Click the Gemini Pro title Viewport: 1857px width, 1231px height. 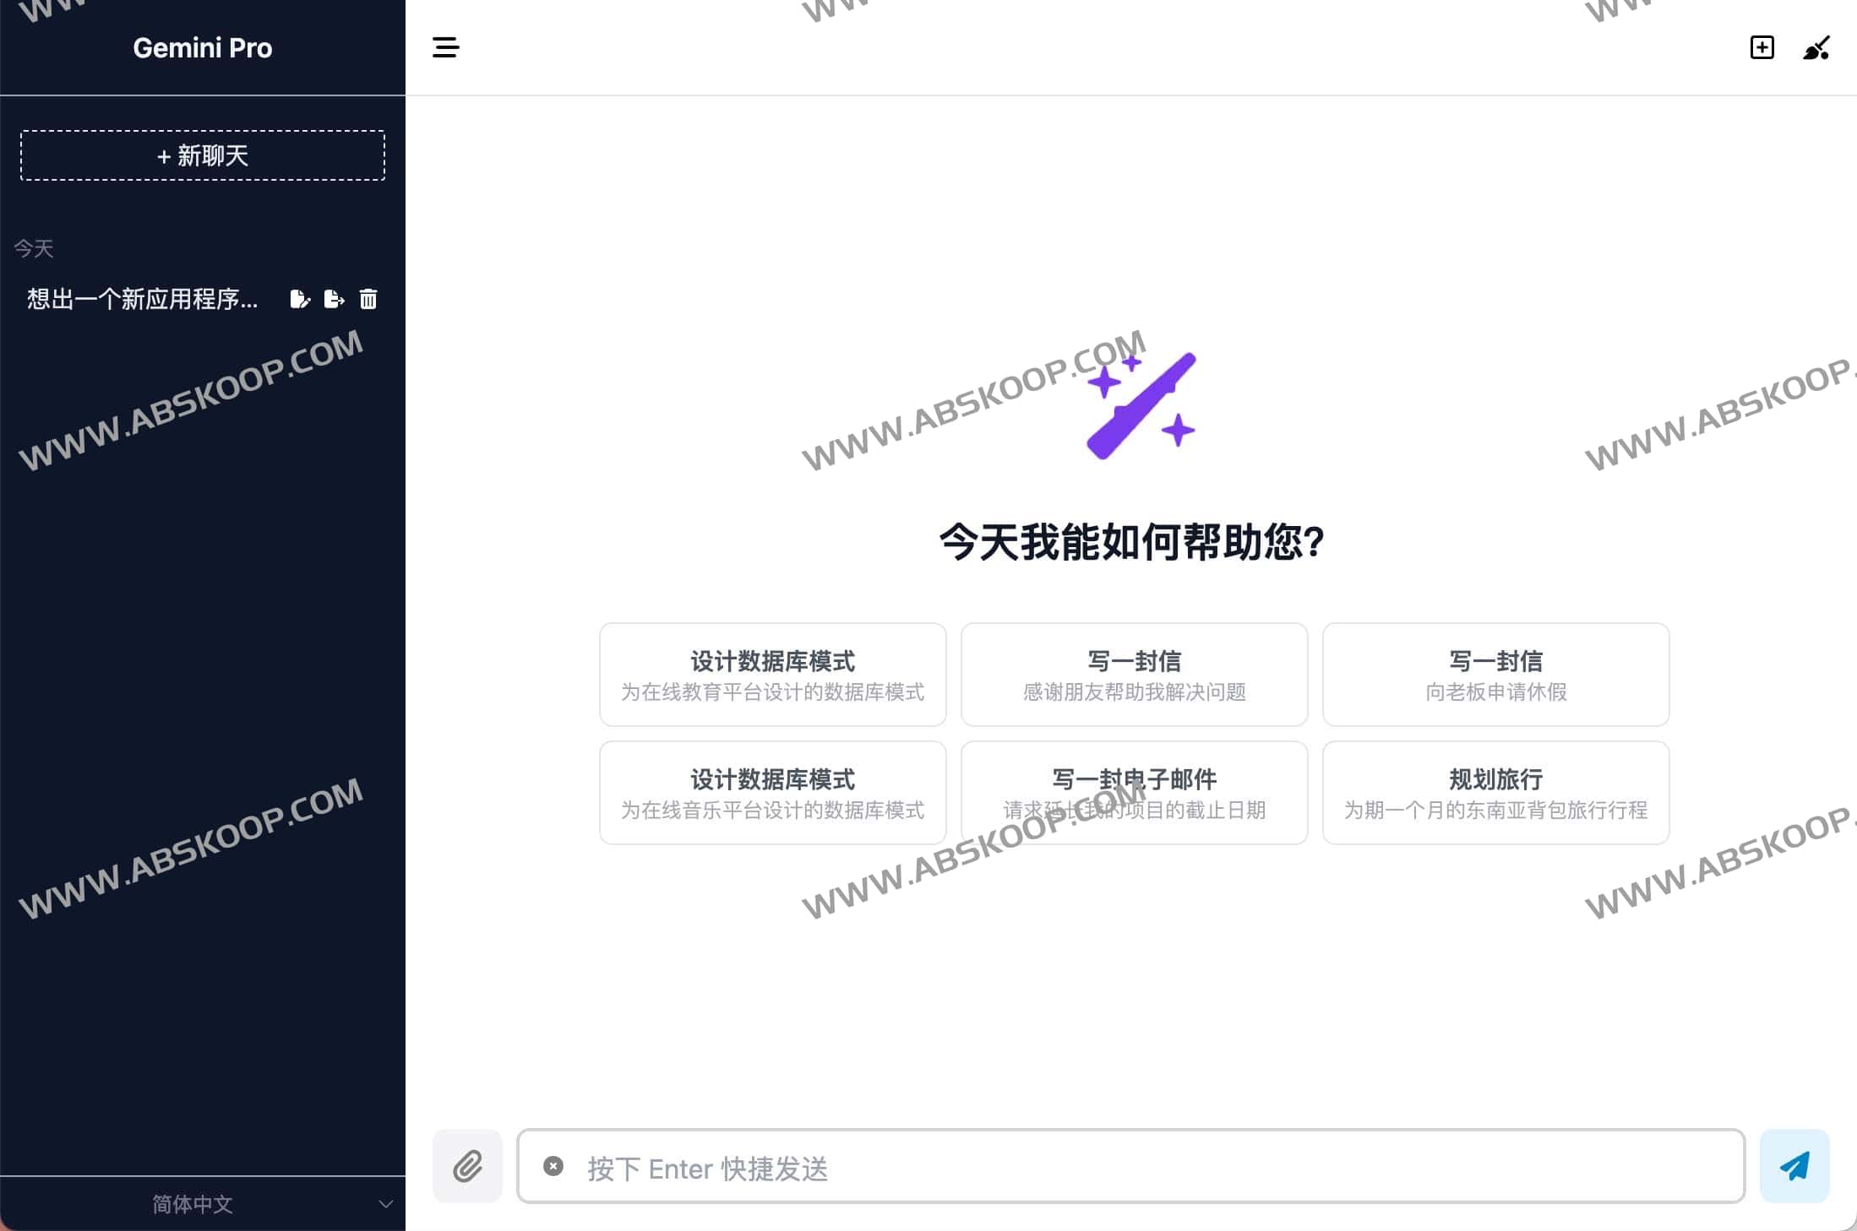coord(202,47)
